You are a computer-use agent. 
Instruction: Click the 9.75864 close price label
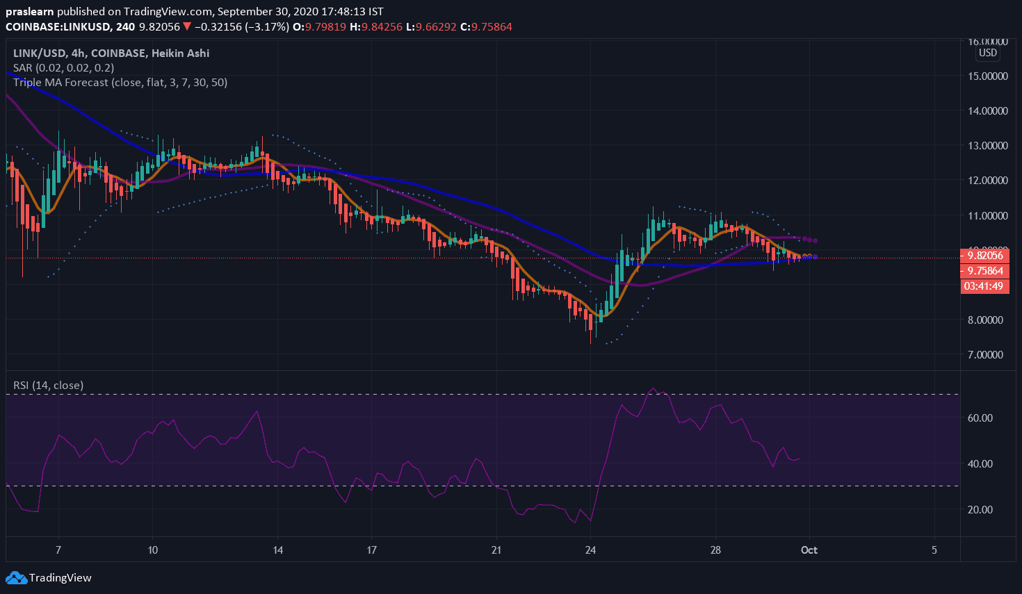pos(984,271)
